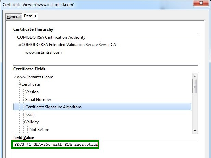This screenshot has width=211, height=158.
Task: Select Certificate Signature Algorithm field
Action: pyautogui.click(x=102, y=107)
